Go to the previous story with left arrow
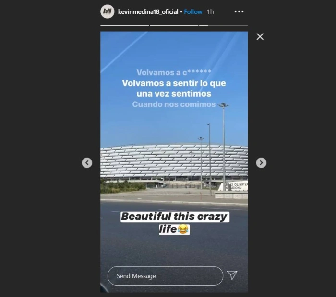The width and height of the screenshot is (336, 297). pyautogui.click(x=87, y=163)
